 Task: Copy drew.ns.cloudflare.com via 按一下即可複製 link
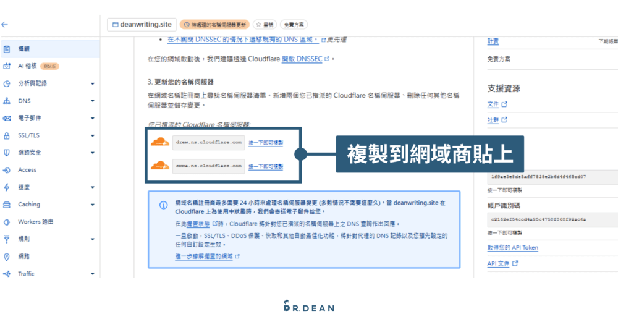(266, 143)
